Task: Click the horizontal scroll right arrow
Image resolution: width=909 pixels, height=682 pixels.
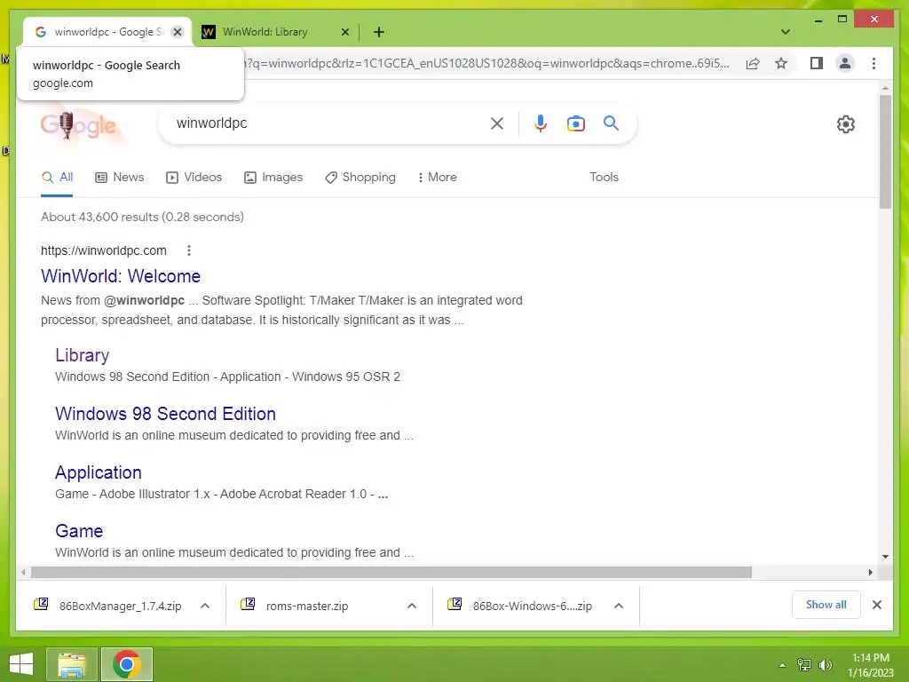Action: 870,573
